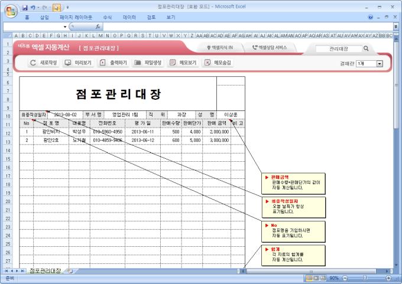Select row header 15

pos(8,159)
